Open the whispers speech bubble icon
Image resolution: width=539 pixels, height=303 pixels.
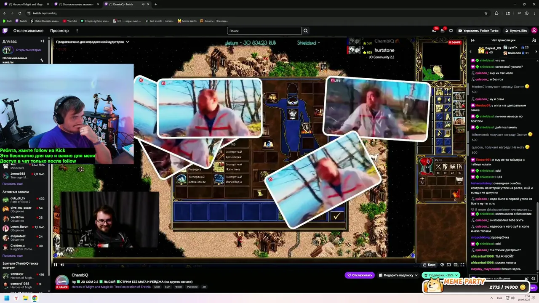451,31
